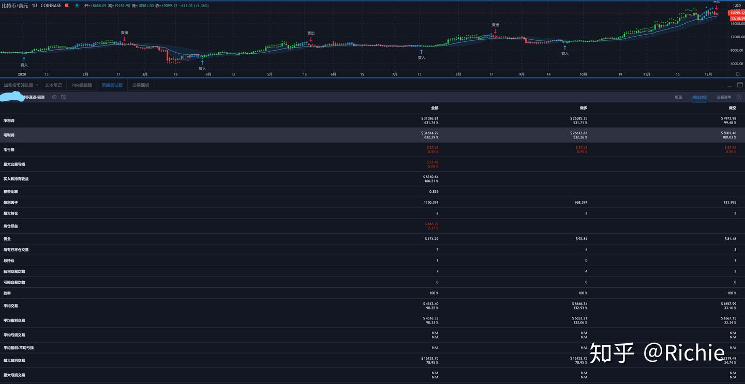This screenshot has width=745, height=384.
Task: Switch to the 交易面板 tab
Action: point(140,85)
